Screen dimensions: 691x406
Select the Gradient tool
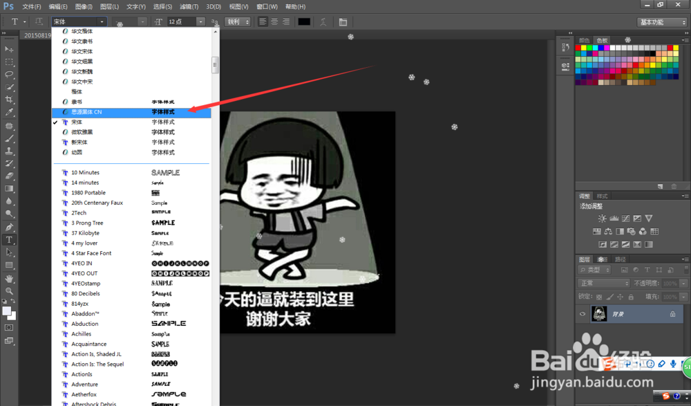(x=9, y=188)
